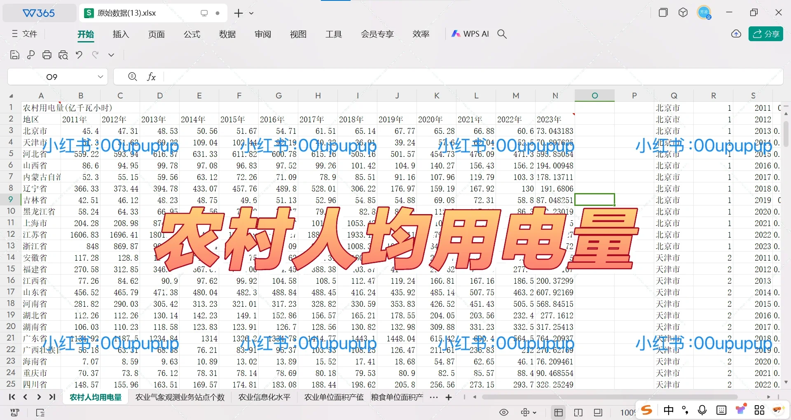Viewport: 791px width, 420px height.
Task: Click cell A3 containing 北京市
Action: pyautogui.click(x=41, y=131)
